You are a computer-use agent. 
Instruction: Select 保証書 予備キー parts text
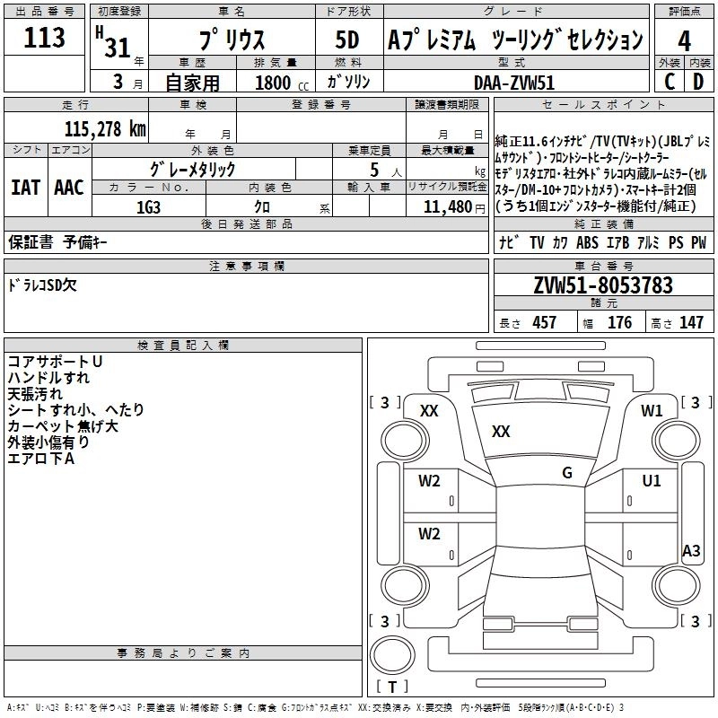click(57, 242)
